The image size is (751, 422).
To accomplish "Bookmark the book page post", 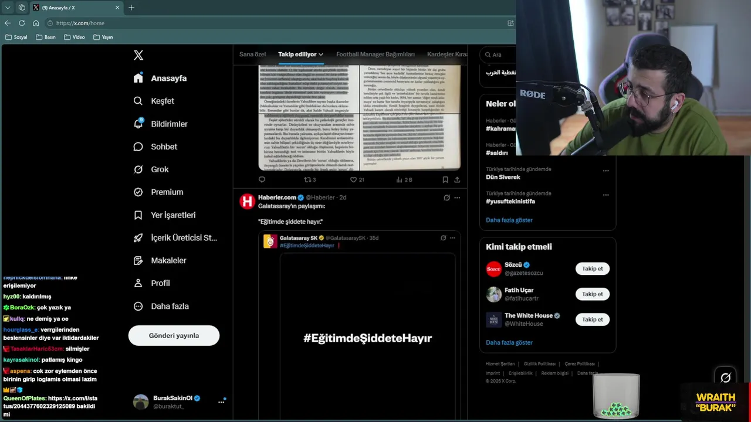I will point(445,179).
